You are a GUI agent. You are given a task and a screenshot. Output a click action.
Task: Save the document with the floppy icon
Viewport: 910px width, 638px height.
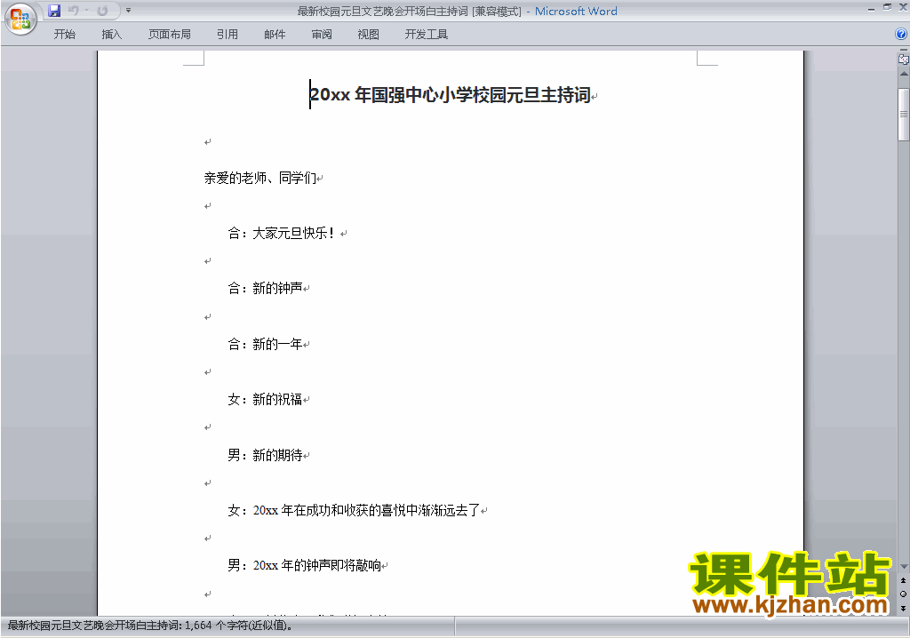pos(54,11)
